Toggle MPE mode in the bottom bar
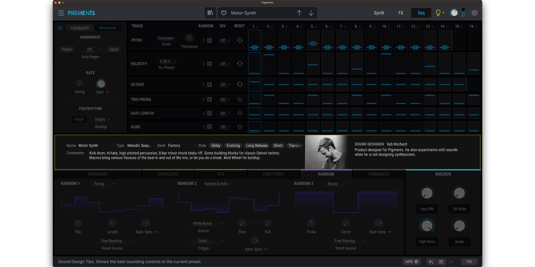The image size is (535, 267). coord(411,262)
